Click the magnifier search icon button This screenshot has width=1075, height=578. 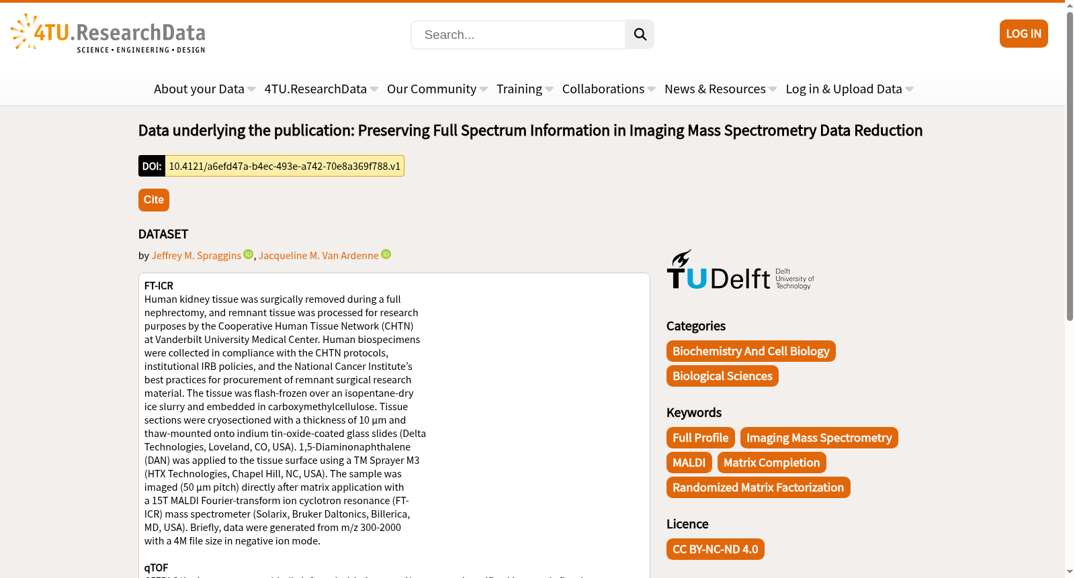pos(640,34)
